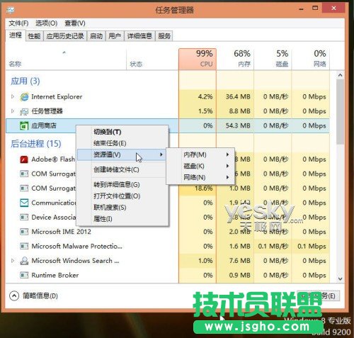The image size is (354, 338).
Task: Open the 网络(N) submenu arrow
Action: [x=227, y=177]
